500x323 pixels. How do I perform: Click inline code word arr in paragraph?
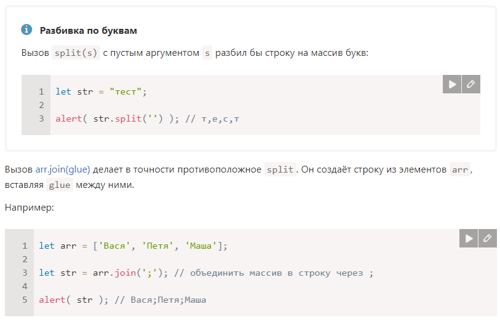tap(460, 169)
